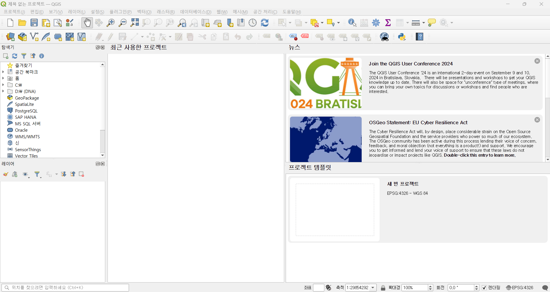
Task: Expand the C:₩ drive node
Action: click(3, 85)
